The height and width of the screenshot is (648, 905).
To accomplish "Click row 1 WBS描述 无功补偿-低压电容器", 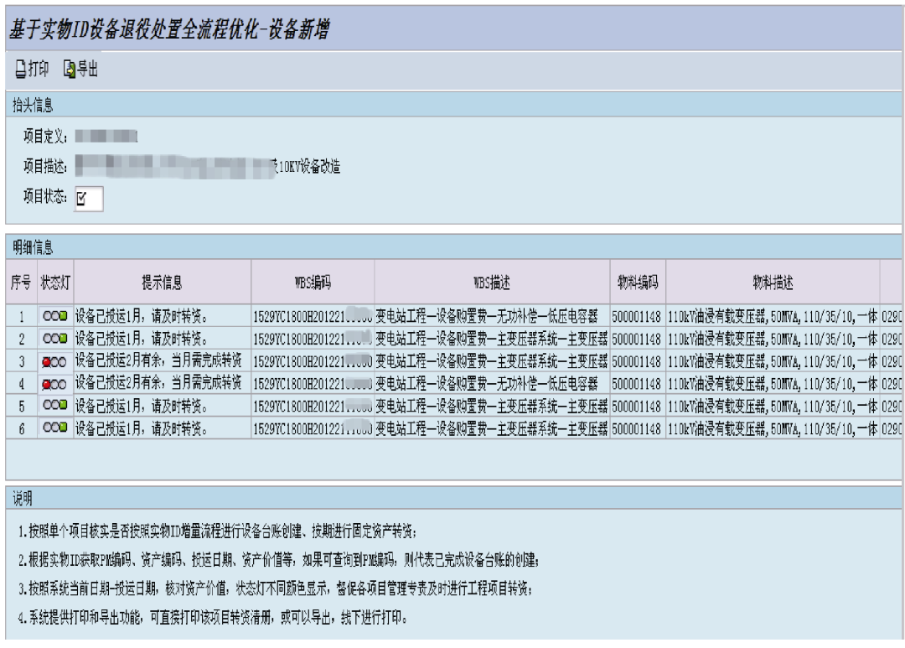I will click(487, 316).
